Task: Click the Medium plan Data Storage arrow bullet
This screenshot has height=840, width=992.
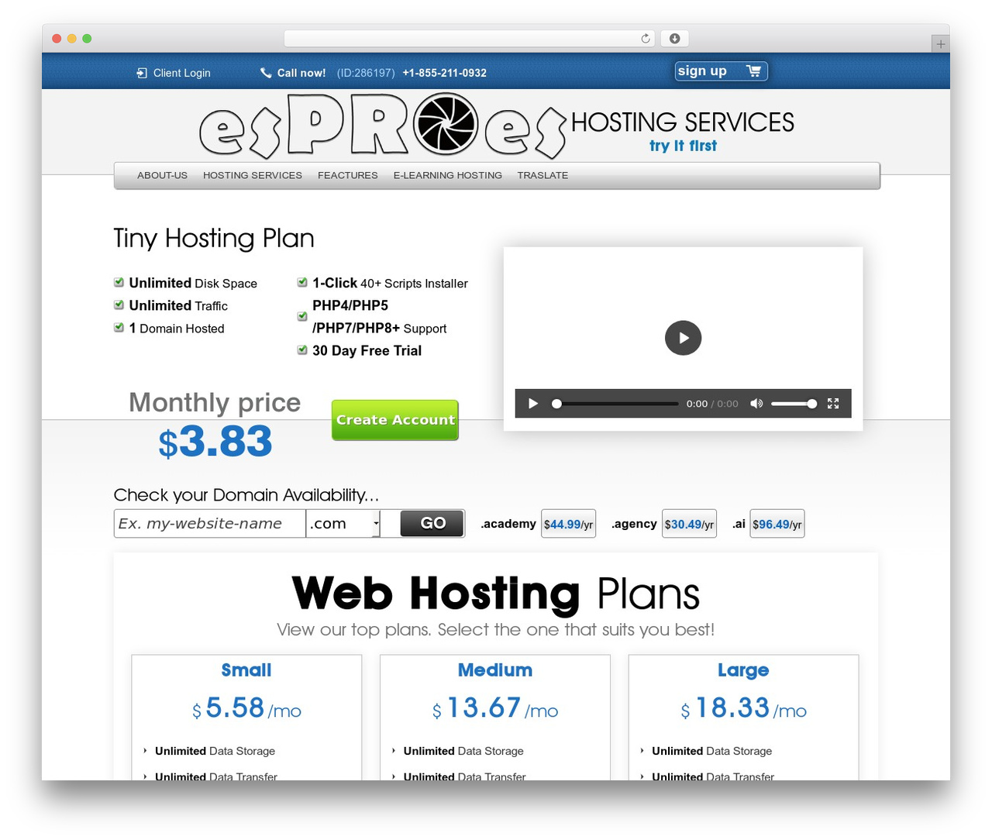Action: [394, 751]
